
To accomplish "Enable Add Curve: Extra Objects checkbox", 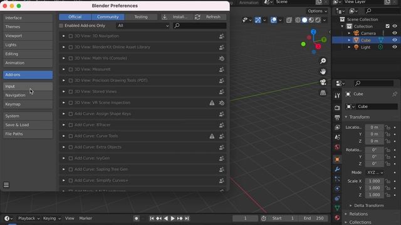I will [x=71, y=147].
